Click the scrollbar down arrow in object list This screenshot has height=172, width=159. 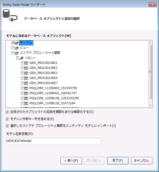[150, 105]
